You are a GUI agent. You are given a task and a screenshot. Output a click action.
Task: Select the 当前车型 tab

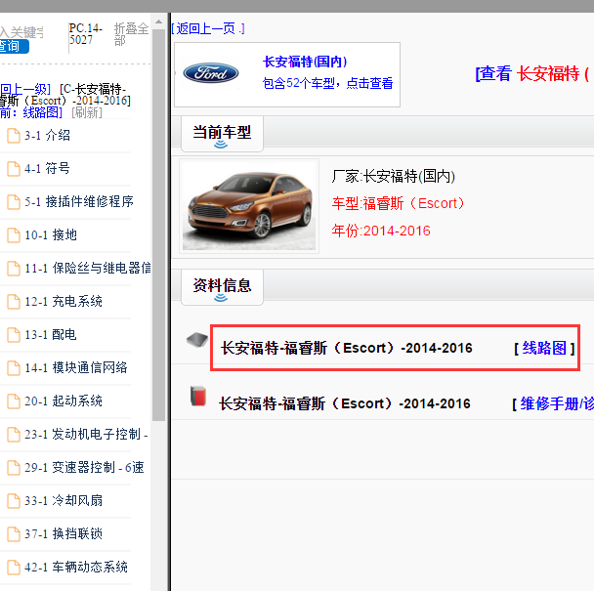click(x=222, y=134)
